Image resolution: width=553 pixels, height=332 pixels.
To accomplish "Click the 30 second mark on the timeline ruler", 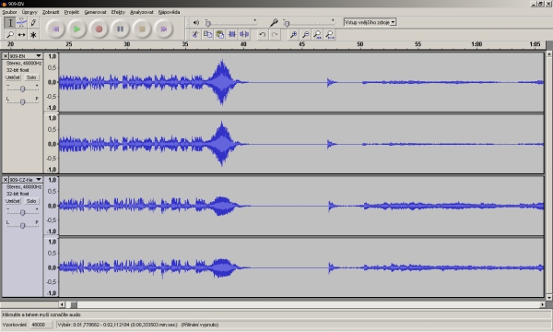I will [x=127, y=44].
